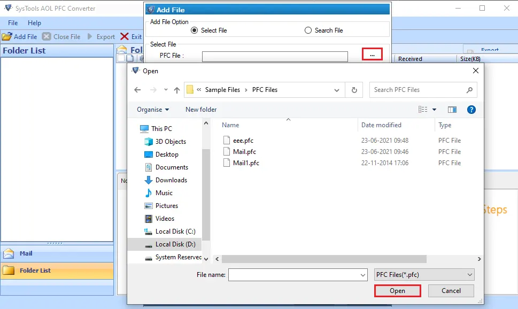Select the Mail.pfc file

pyautogui.click(x=244, y=152)
